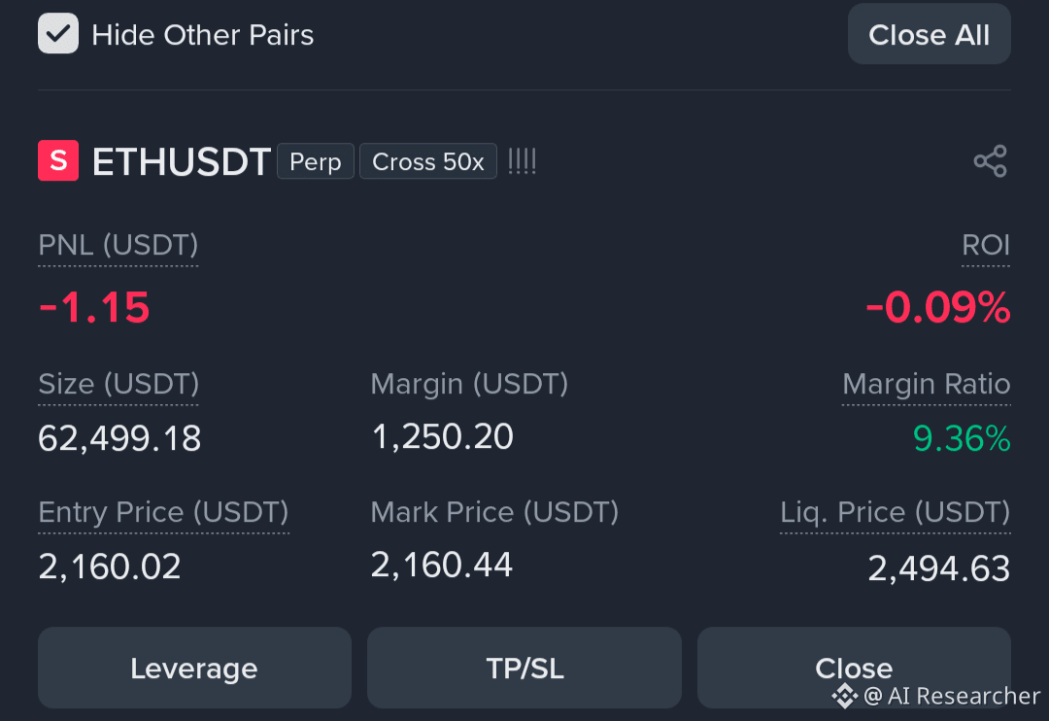This screenshot has height=721, width=1049.
Task: Open the Leverage adjustment button
Action: (x=194, y=668)
